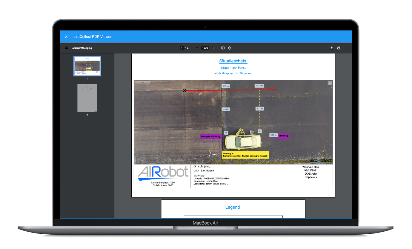This screenshot has height=249, width=412.
Task: Click the 10.37 m measurement label
Action: pos(259,86)
